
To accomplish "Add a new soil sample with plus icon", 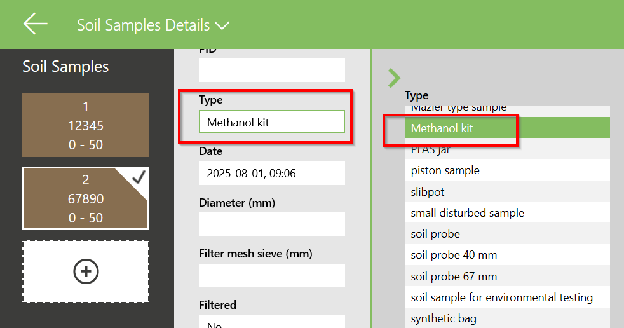I will pos(86,271).
